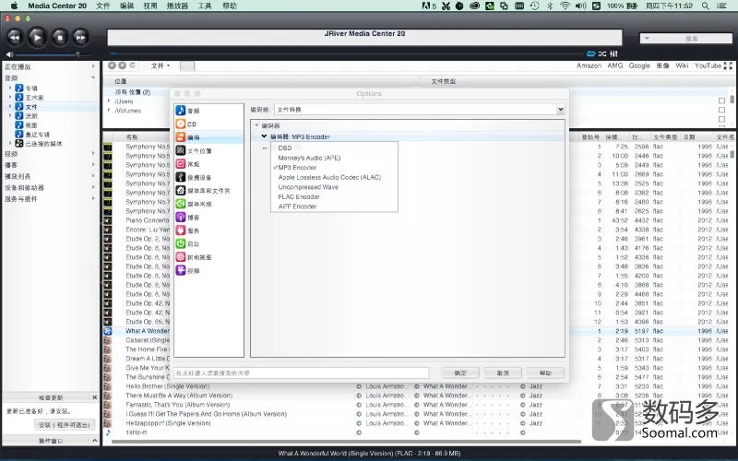Viewport: 738px width, 461px height.
Task: Tick the checkbox in the /Users row
Action: (721, 100)
